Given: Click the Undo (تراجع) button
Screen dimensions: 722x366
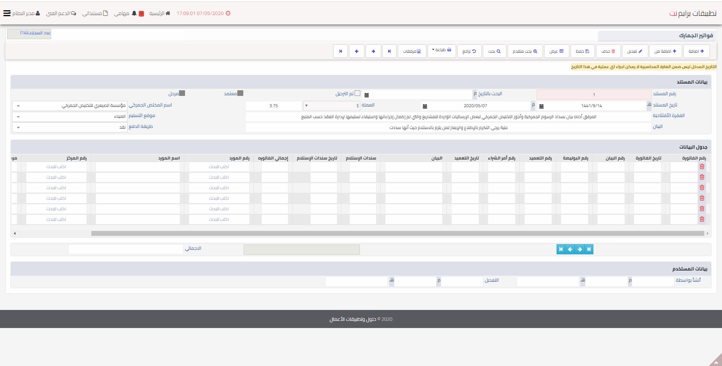Looking at the screenshot, I should click(469, 51).
